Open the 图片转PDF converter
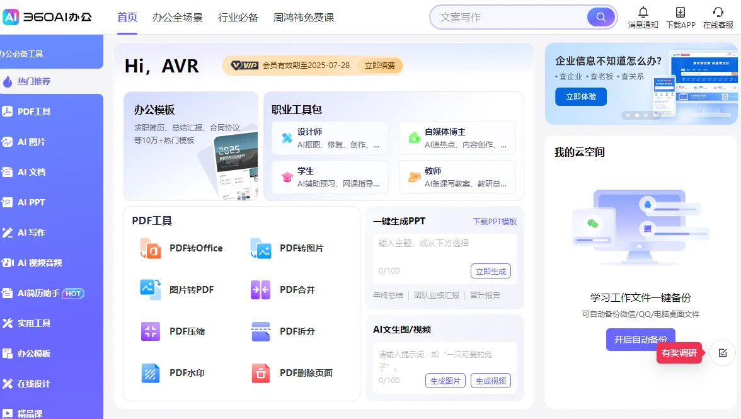This screenshot has width=741, height=419. pyautogui.click(x=191, y=289)
